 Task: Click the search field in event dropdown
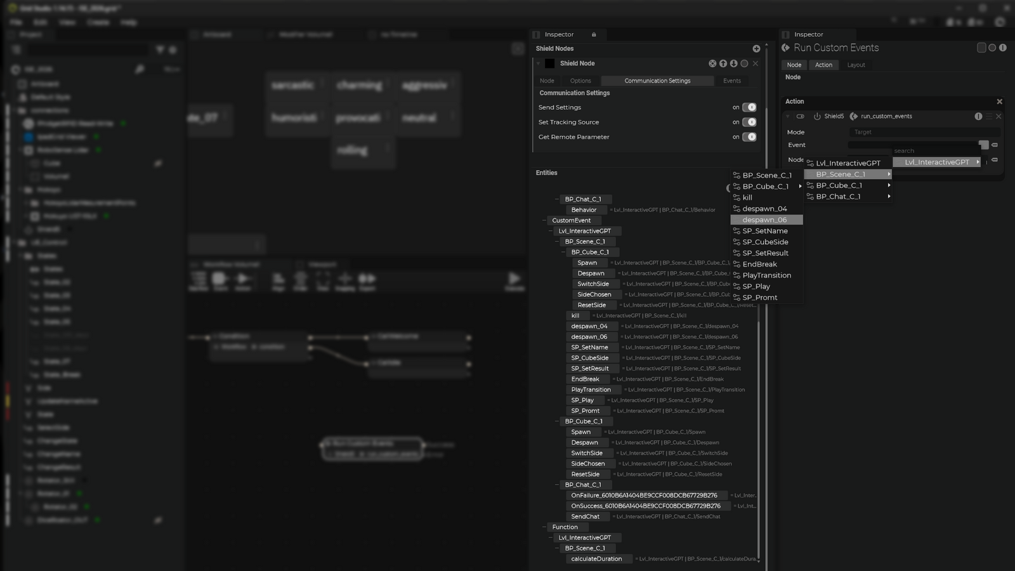click(x=933, y=151)
